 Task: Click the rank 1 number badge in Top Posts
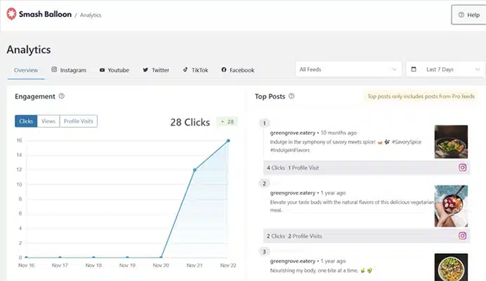pos(264,123)
